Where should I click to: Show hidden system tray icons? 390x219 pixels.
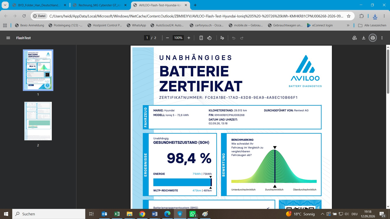322,214
